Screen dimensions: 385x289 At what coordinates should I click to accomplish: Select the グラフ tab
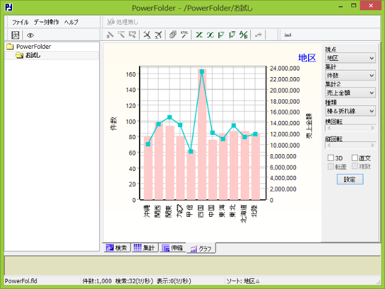pyautogui.click(x=201, y=248)
